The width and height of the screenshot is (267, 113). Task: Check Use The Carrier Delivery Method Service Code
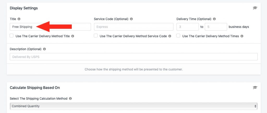pyautogui.click(x=96, y=36)
